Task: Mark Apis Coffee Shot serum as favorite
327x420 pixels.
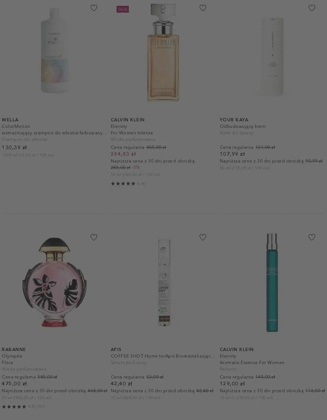Action: 203,237
